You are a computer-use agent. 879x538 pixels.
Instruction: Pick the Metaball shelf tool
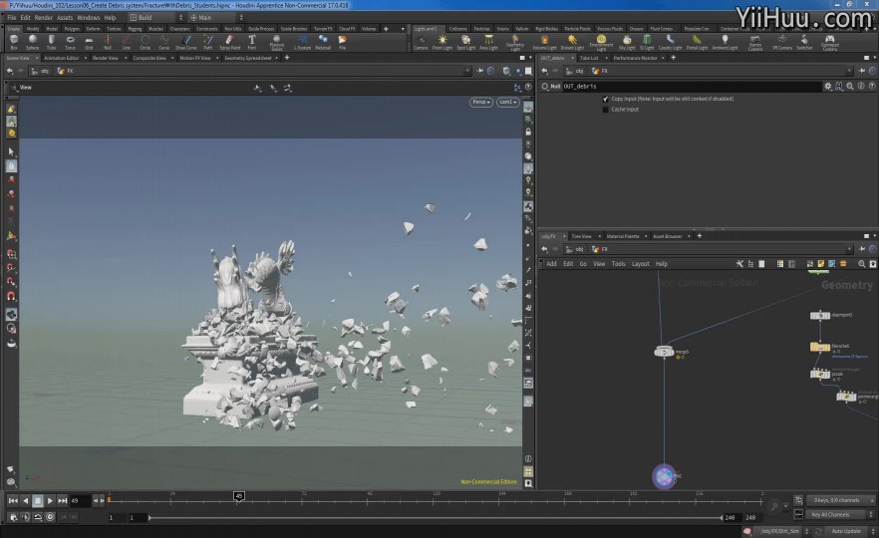point(323,42)
